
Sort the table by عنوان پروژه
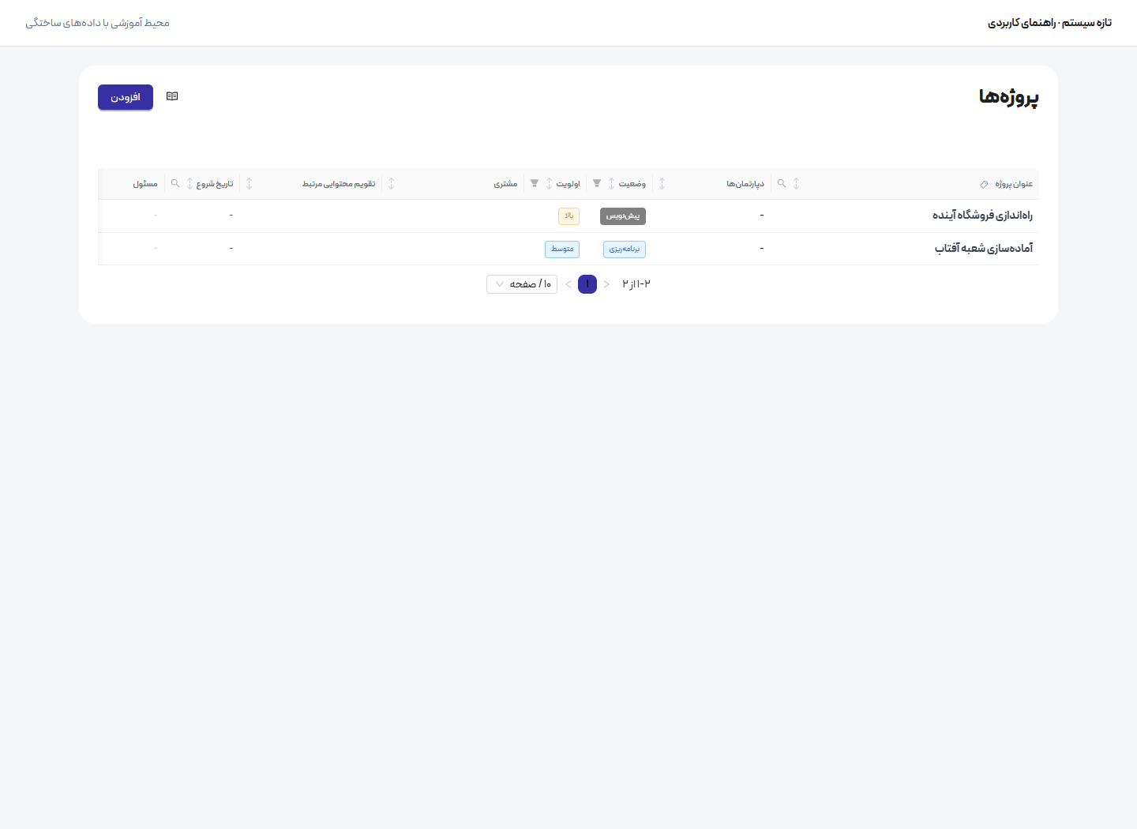796,183
